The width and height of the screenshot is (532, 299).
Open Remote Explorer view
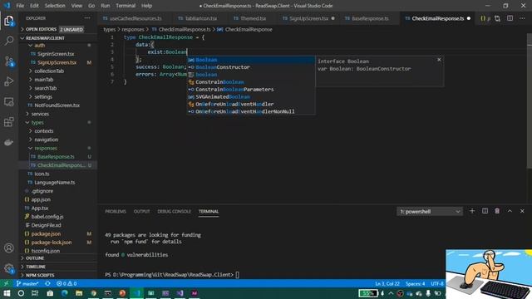[x=9, y=101]
